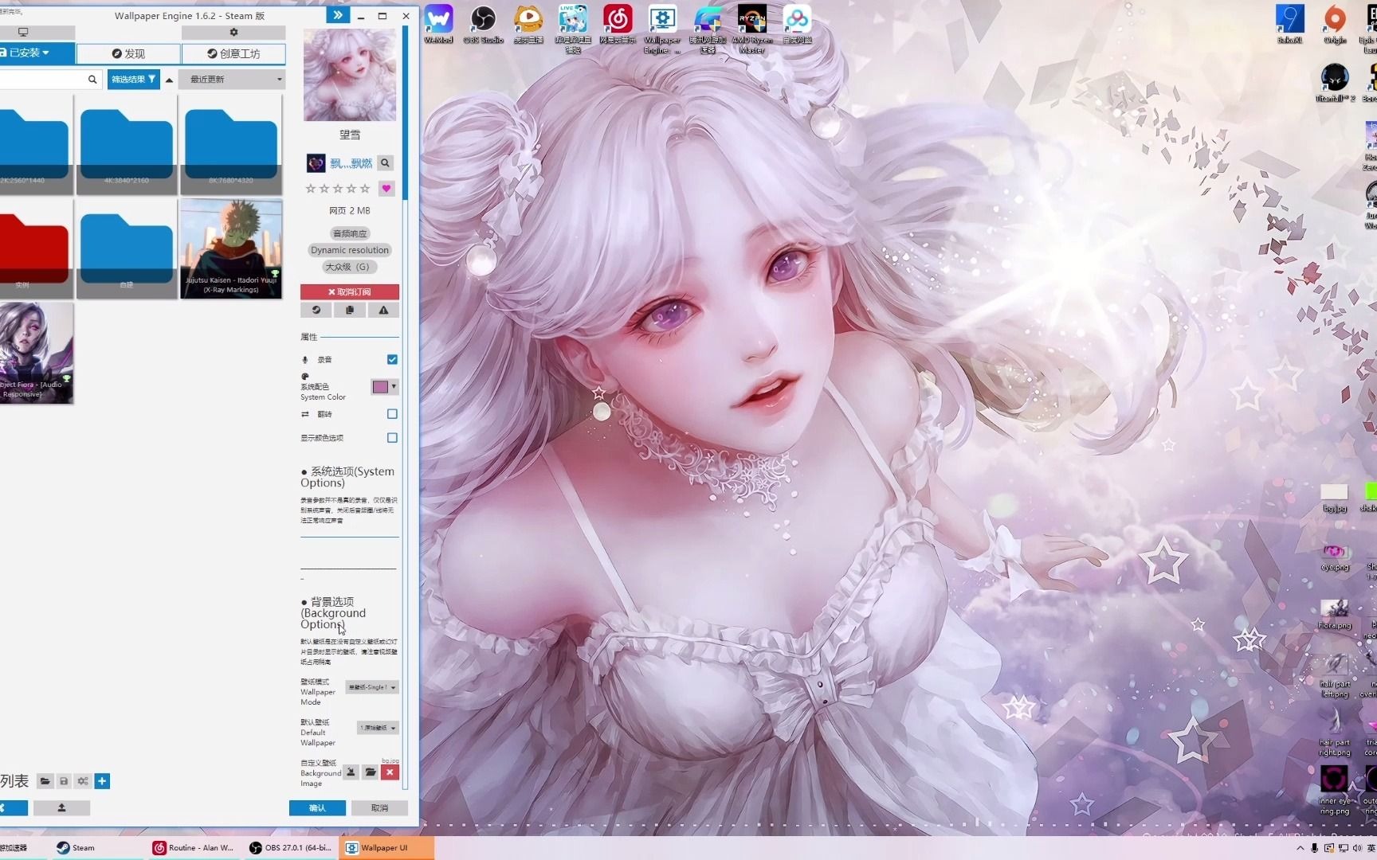Screen dimensions: 1377x860
Task: Click the copy wallpaper icon button
Action: (x=350, y=311)
